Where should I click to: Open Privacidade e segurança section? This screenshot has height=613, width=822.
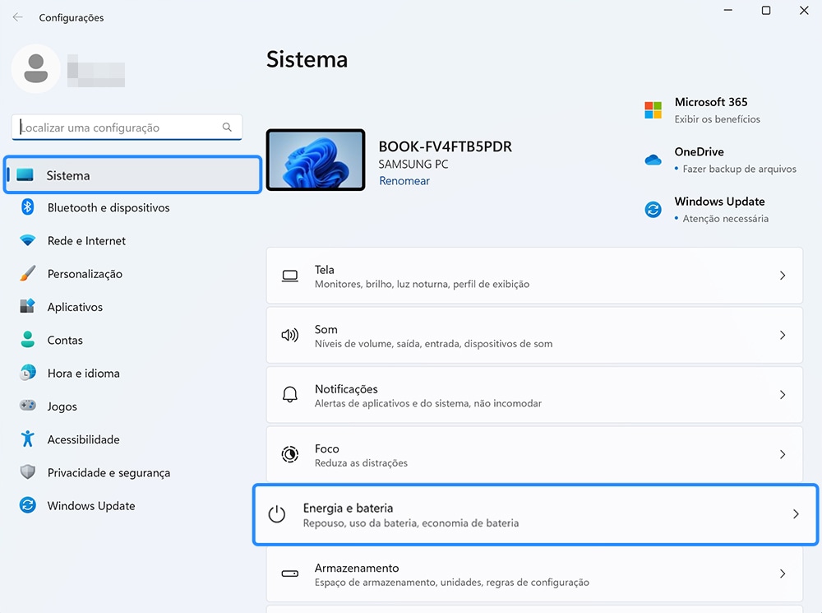[28, 472]
